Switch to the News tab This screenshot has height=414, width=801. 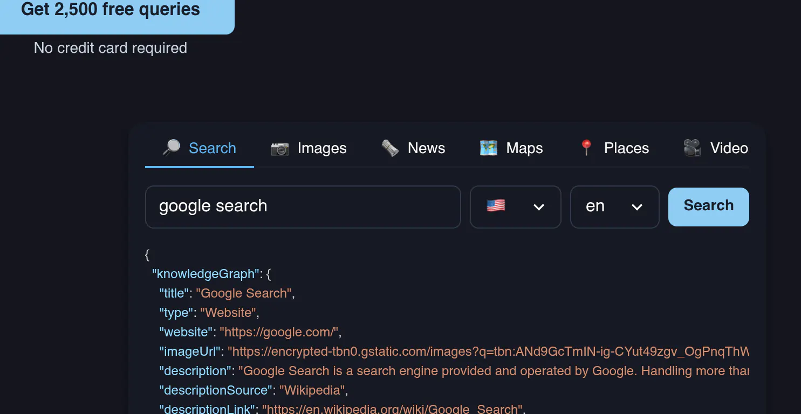pyautogui.click(x=413, y=148)
